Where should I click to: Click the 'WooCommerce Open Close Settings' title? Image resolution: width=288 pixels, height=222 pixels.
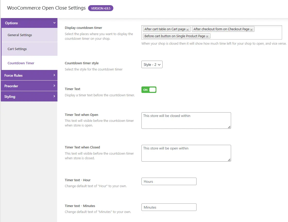pos(46,8)
